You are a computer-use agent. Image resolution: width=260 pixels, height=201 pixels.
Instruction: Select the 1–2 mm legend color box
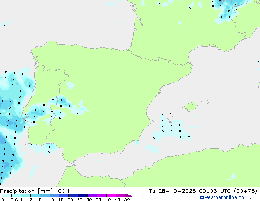tap(26, 196)
